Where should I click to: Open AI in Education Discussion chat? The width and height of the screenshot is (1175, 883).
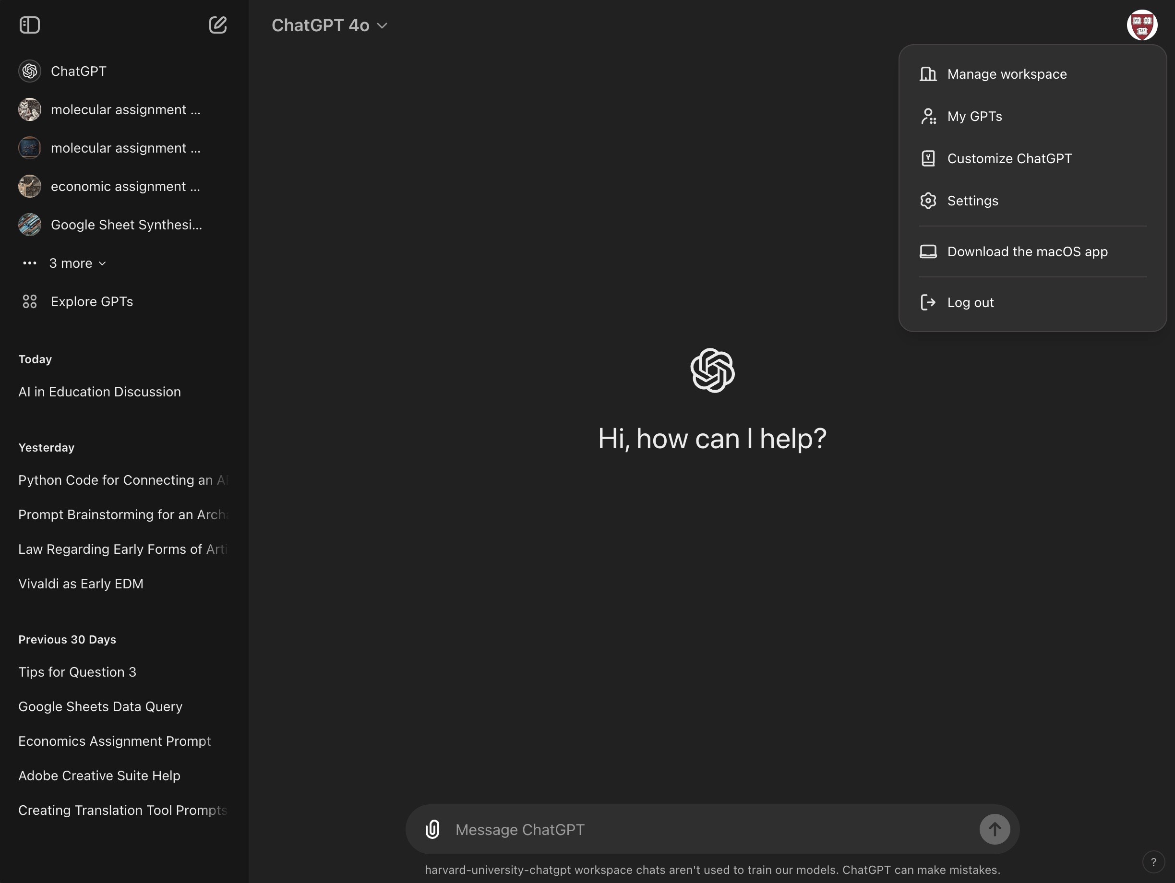click(x=100, y=392)
